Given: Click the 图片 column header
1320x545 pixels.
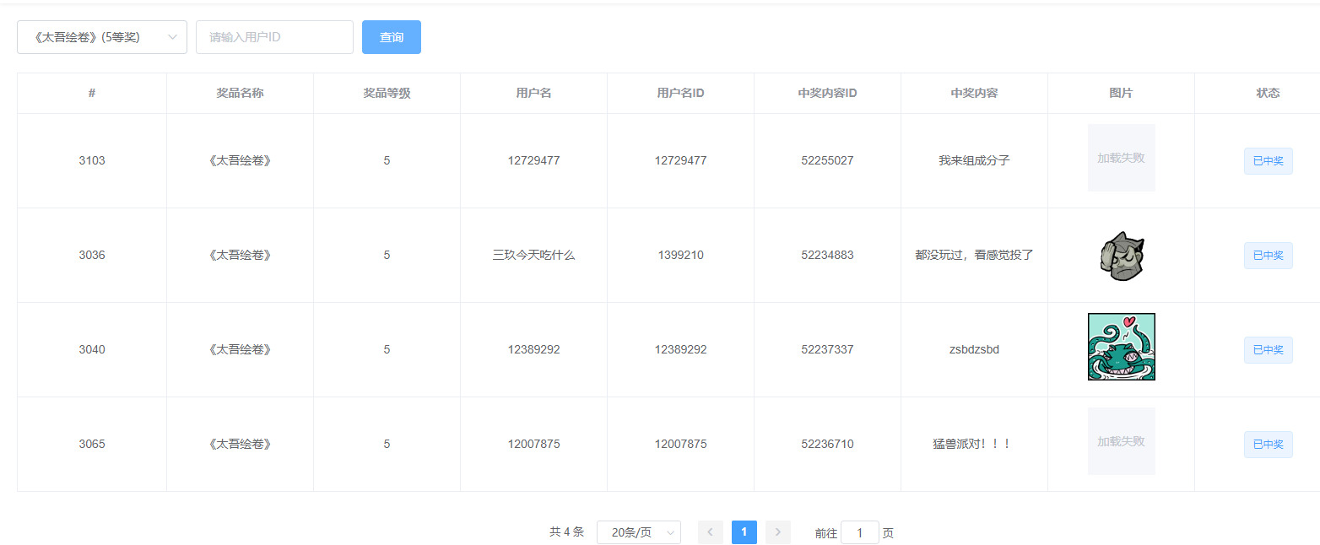Looking at the screenshot, I should 1121,93.
